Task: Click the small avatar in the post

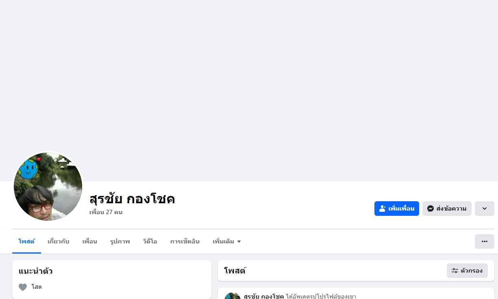Action: (x=232, y=296)
